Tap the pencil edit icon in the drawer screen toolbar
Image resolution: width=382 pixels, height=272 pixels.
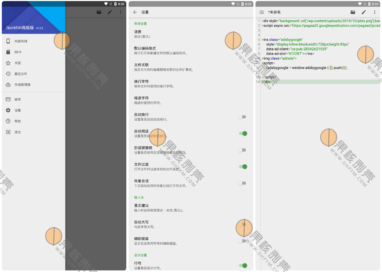tap(110, 12)
